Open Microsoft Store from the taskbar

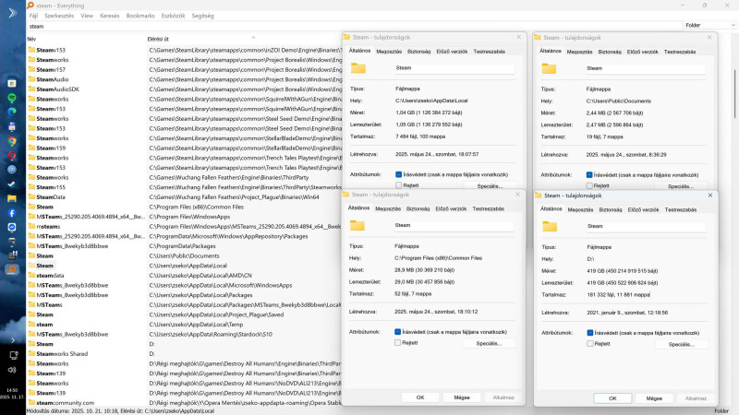(x=12, y=83)
